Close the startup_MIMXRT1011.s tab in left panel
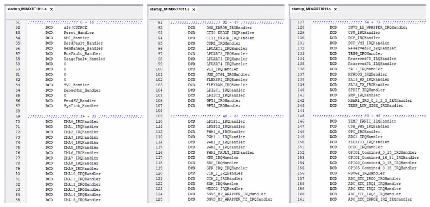Screen dimensions: 430x207 [x=52, y=9]
